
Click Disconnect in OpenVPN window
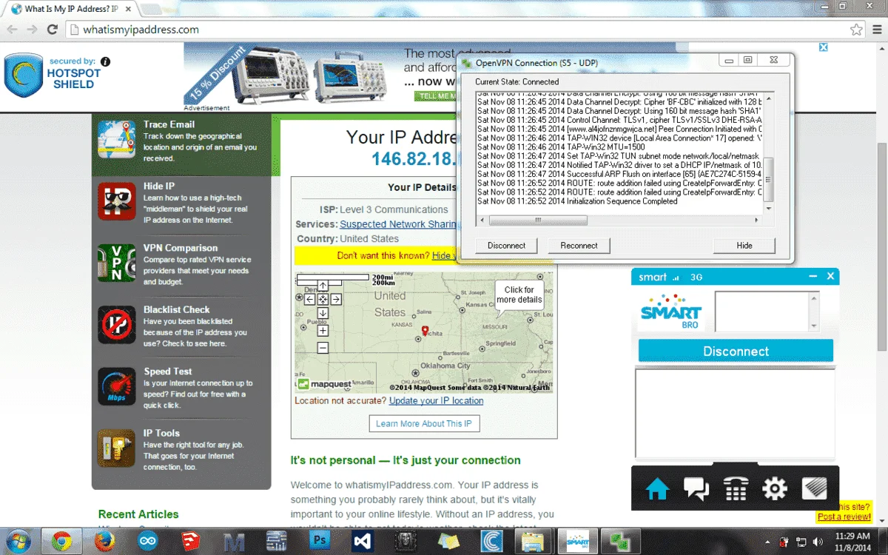(x=506, y=246)
